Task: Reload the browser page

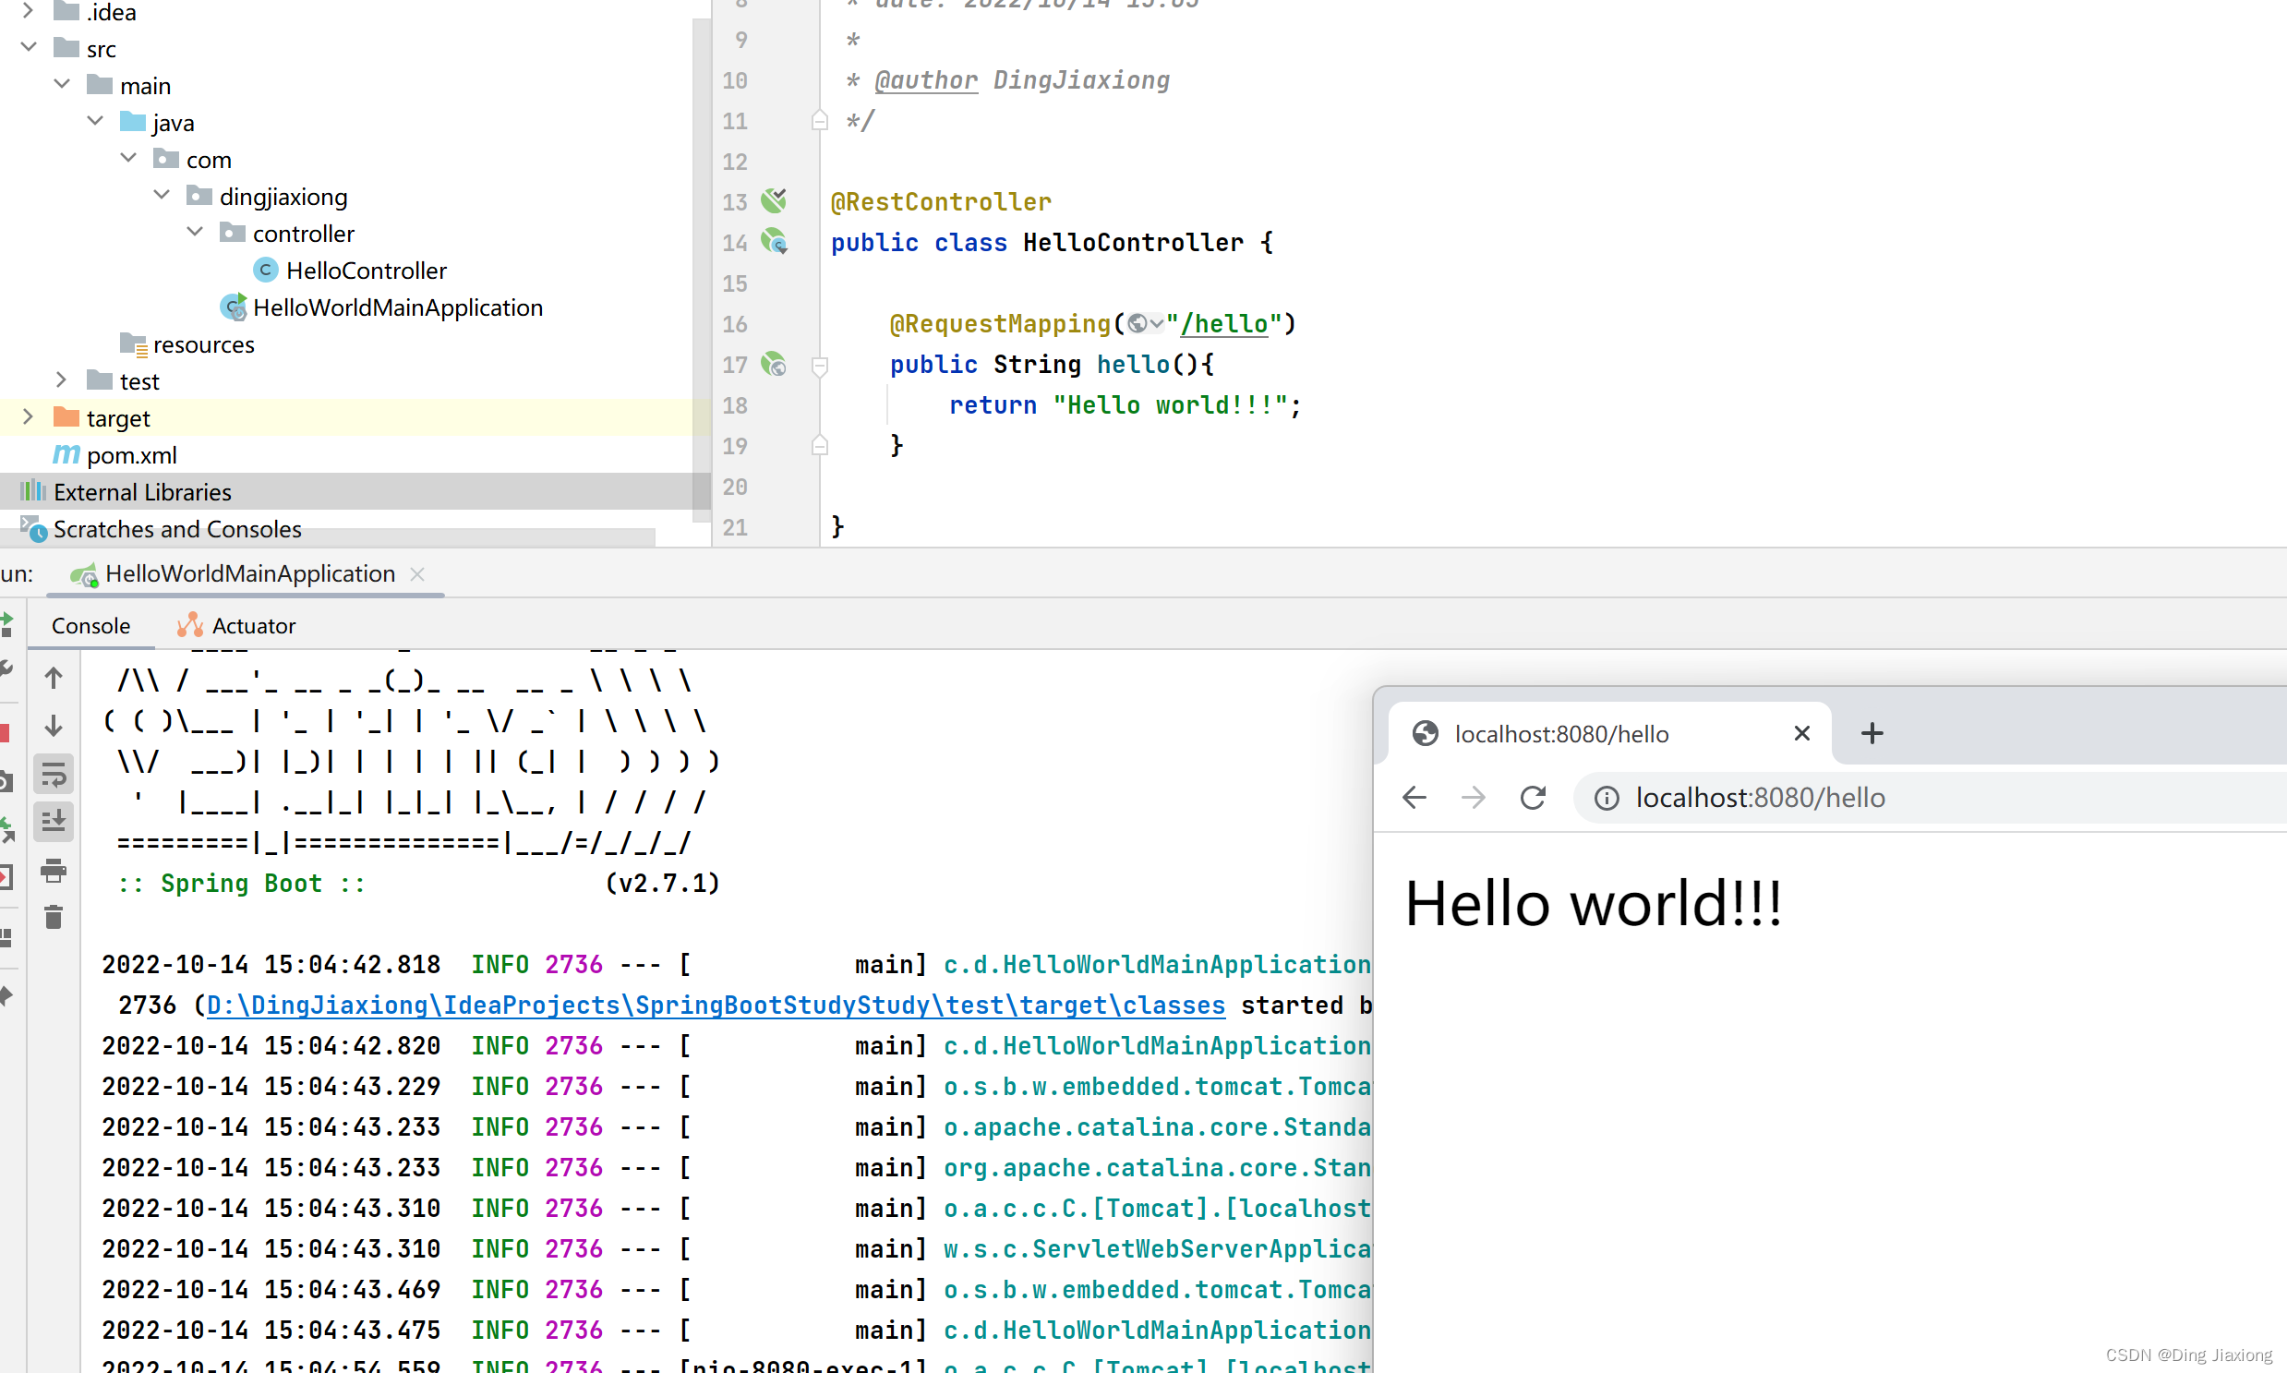Action: click(x=1533, y=798)
